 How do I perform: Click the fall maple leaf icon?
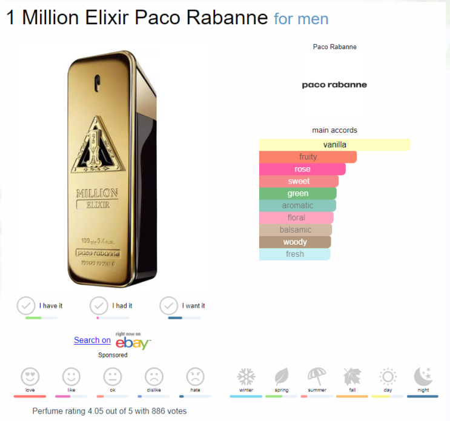[352, 377]
